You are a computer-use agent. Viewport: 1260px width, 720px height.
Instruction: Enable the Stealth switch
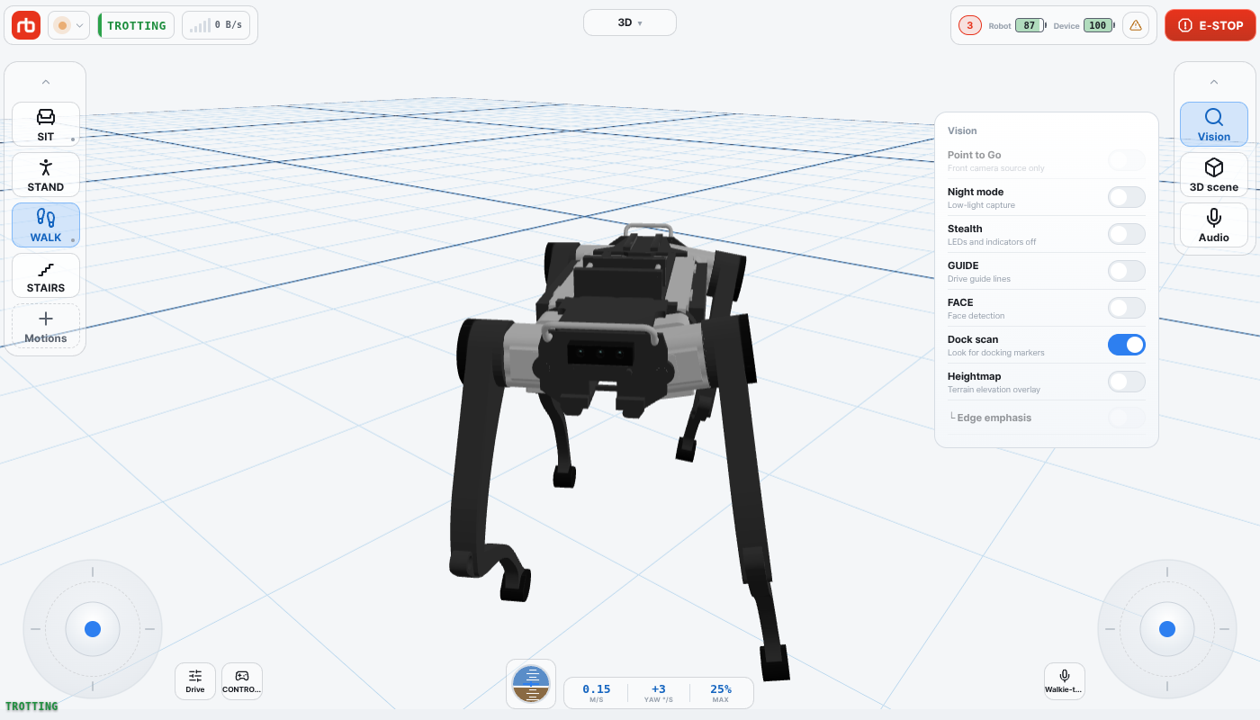tap(1127, 234)
